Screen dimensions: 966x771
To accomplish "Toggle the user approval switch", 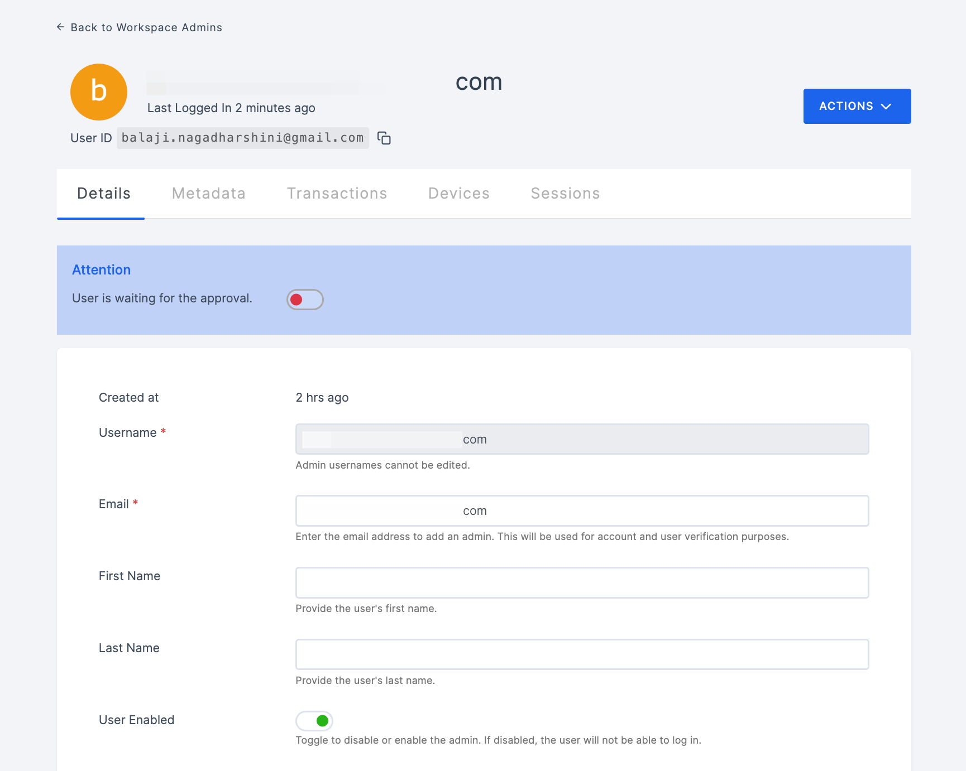I will coord(305,300).
